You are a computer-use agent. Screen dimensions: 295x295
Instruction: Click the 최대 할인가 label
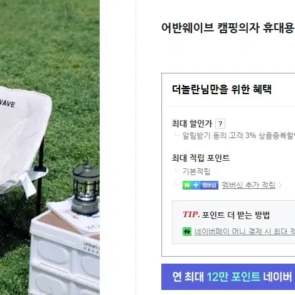[192, 124]
